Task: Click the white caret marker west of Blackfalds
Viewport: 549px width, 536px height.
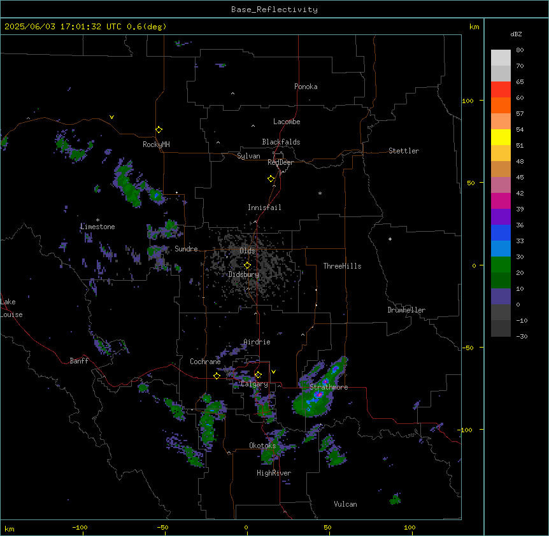Action: point(218,143)
